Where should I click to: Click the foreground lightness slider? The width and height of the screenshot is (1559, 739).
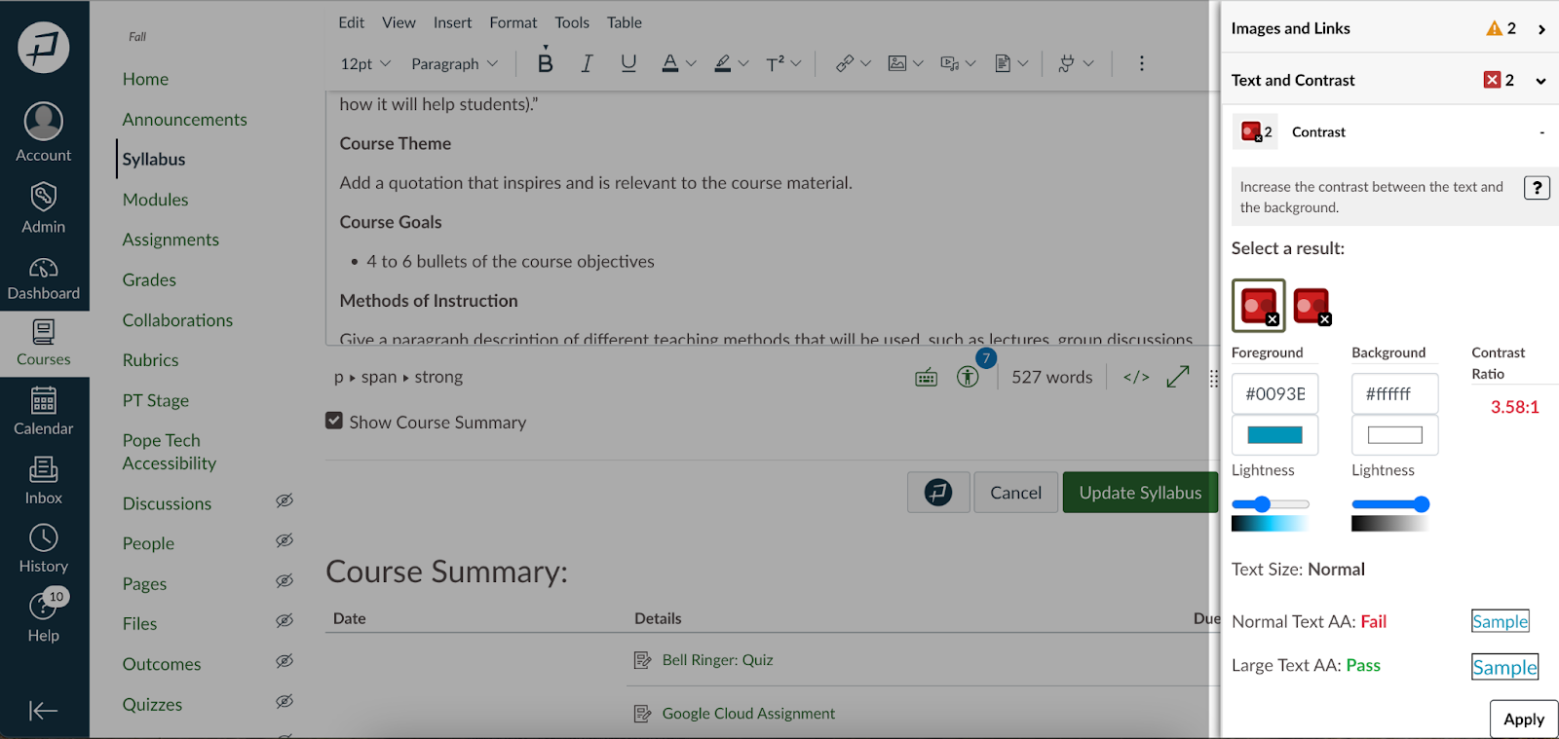click(x=1271, y=504)
